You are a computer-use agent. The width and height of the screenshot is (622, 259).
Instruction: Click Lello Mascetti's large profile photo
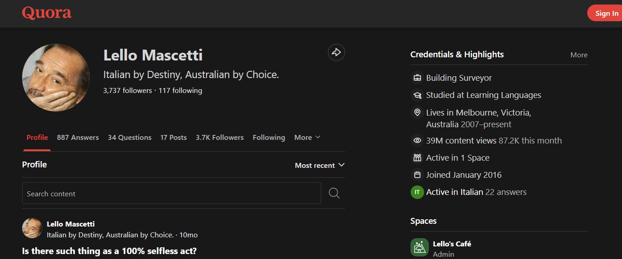click(56, 78)
